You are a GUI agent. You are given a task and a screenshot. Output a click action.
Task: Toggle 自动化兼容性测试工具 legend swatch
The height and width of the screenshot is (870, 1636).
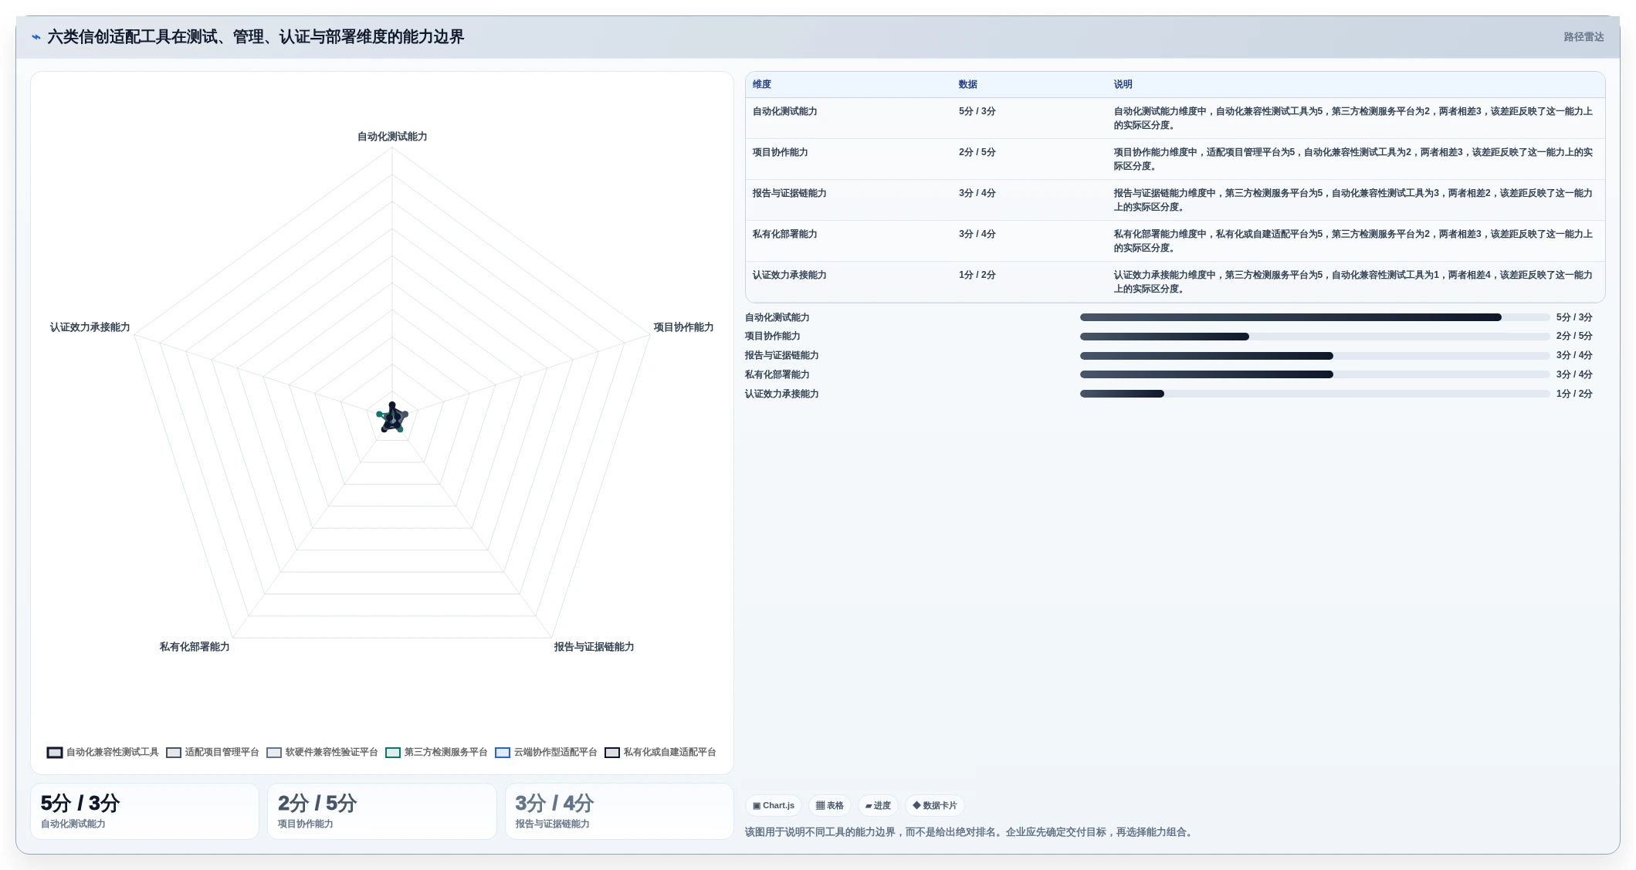[x=55, y=753]
